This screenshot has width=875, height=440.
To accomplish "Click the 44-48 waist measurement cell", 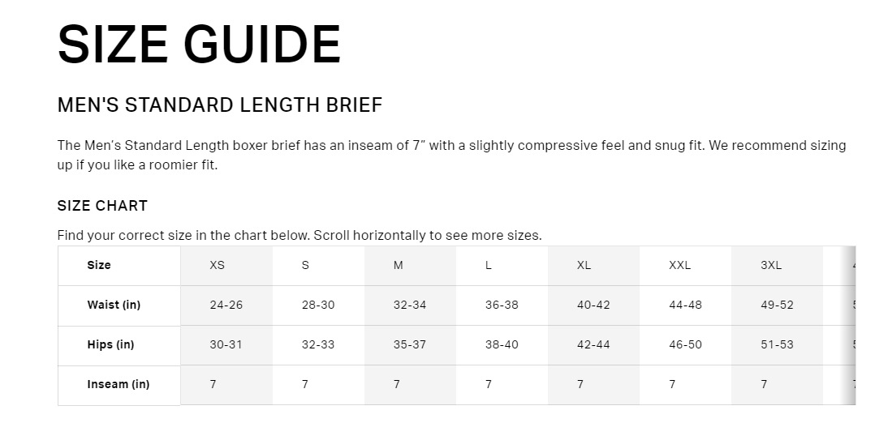I will click(x=685, y=305).
